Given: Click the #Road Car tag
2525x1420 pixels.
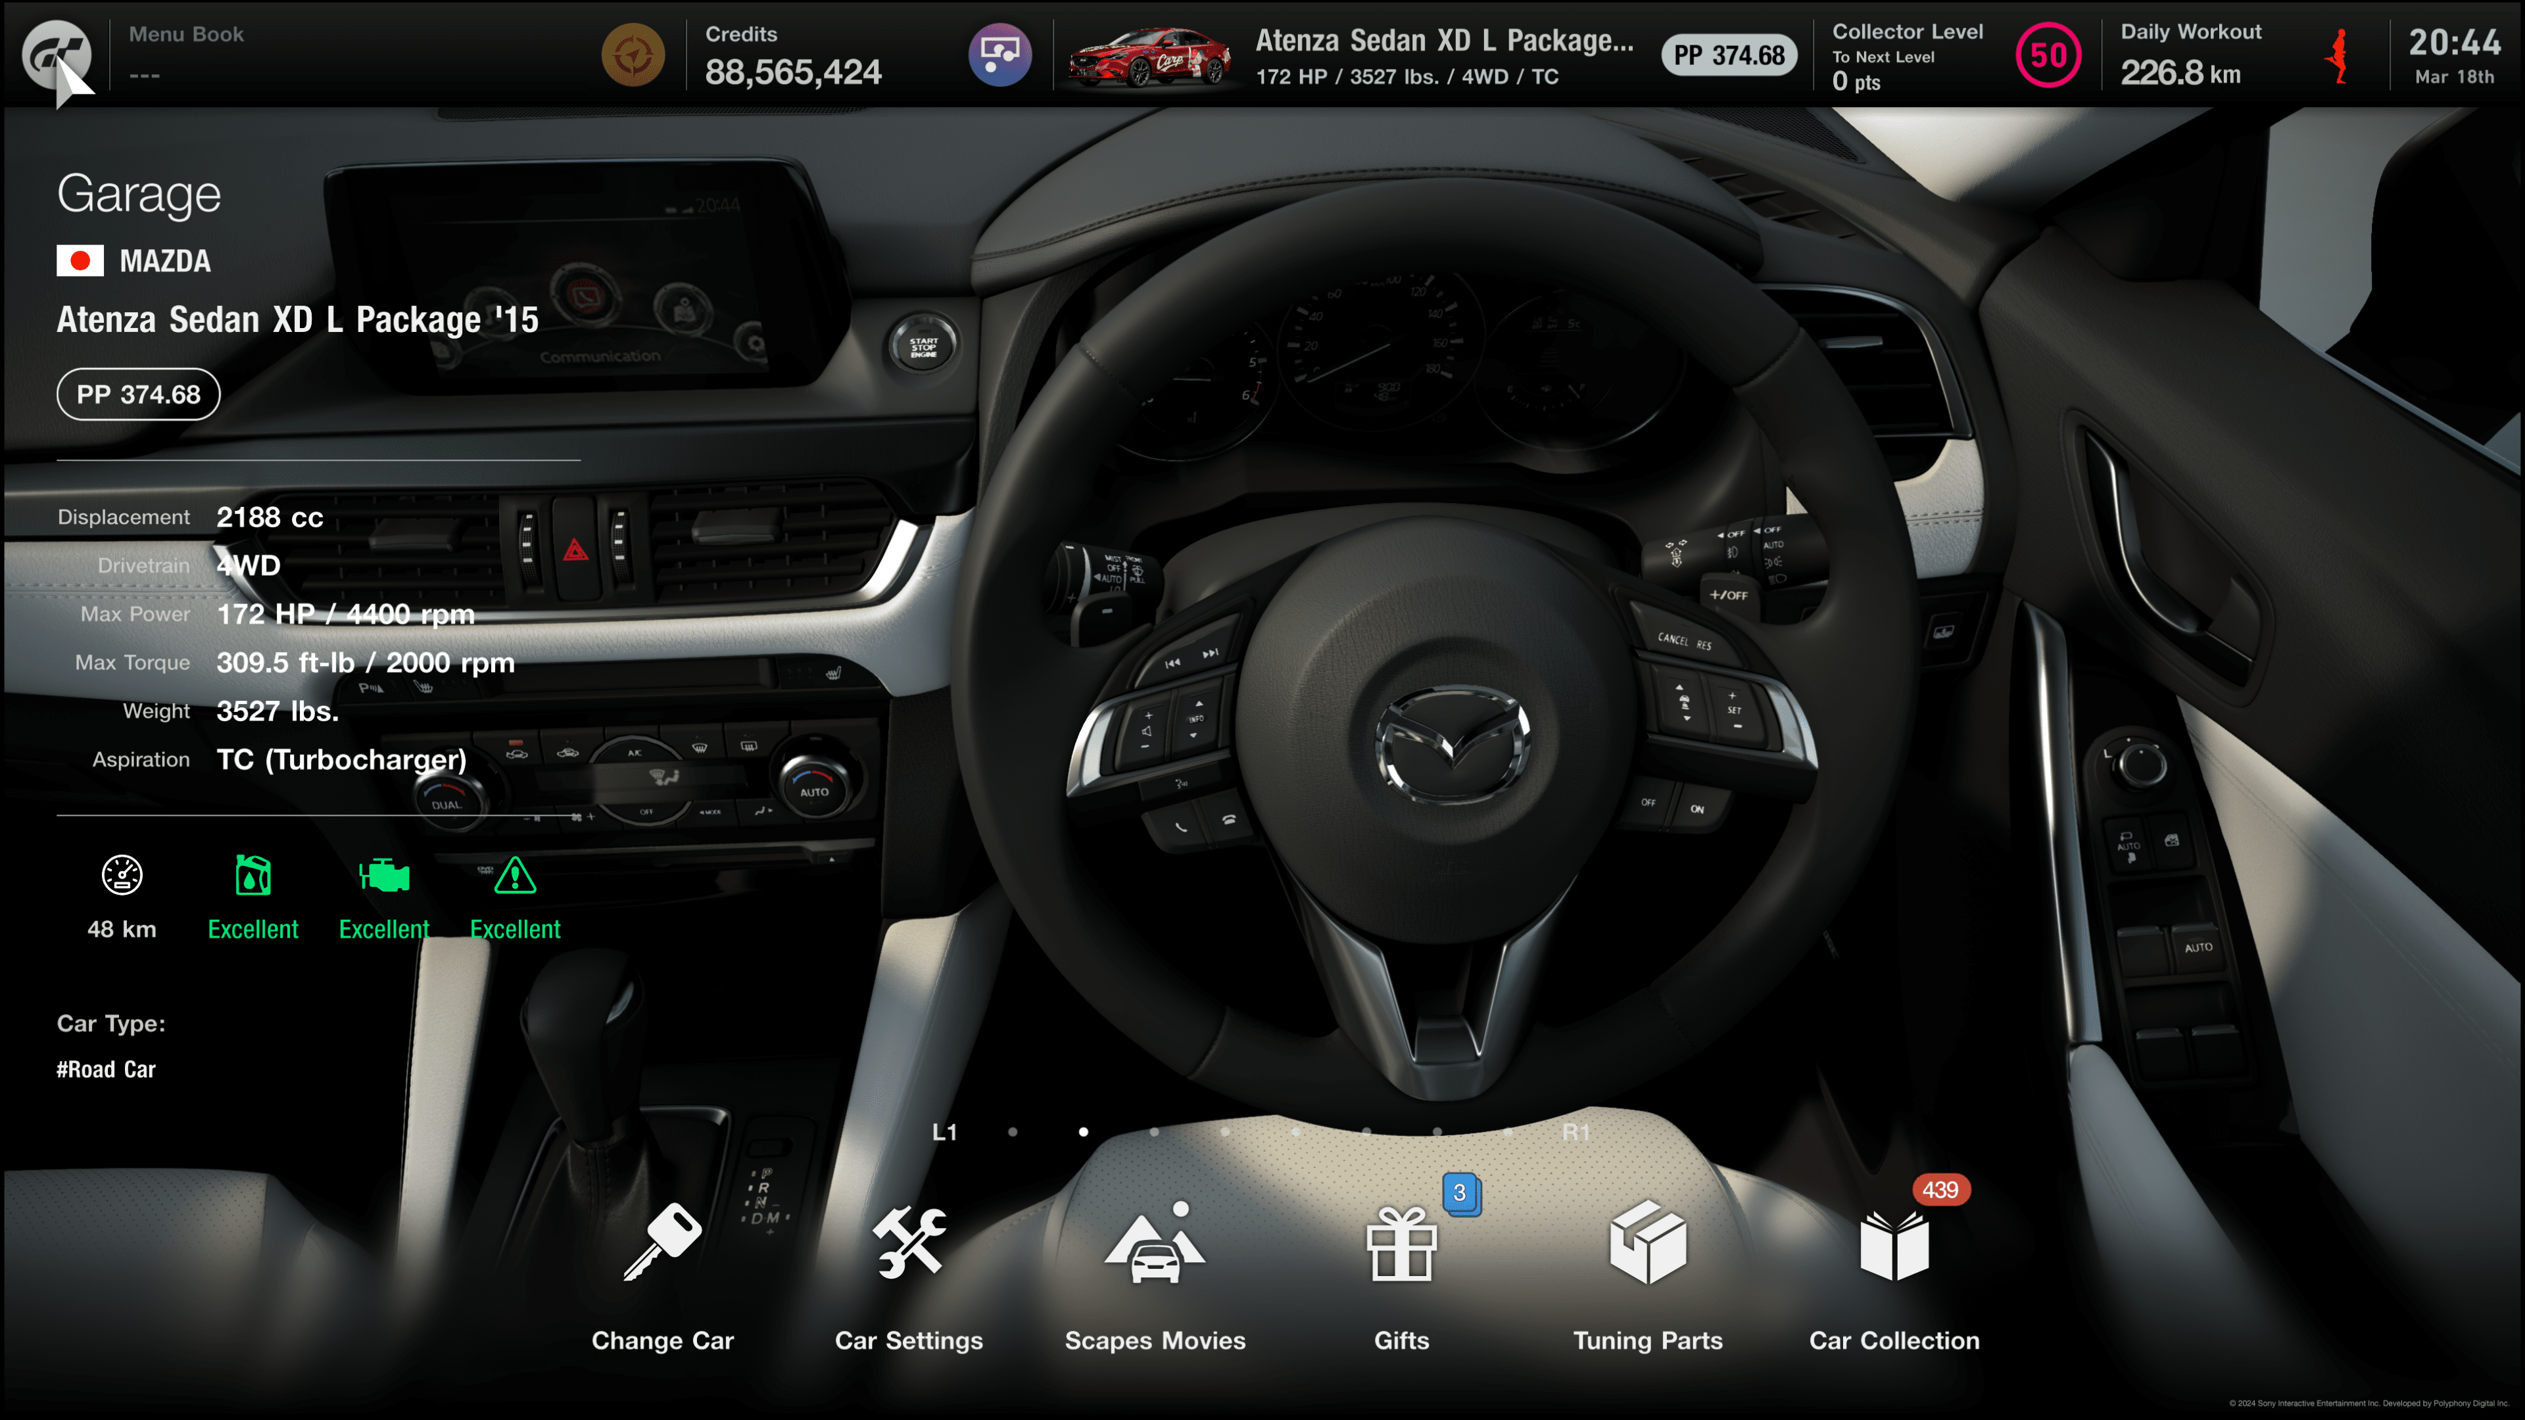Looking at the screenshot, I should pyautogui.click(x=106, y=1069).
